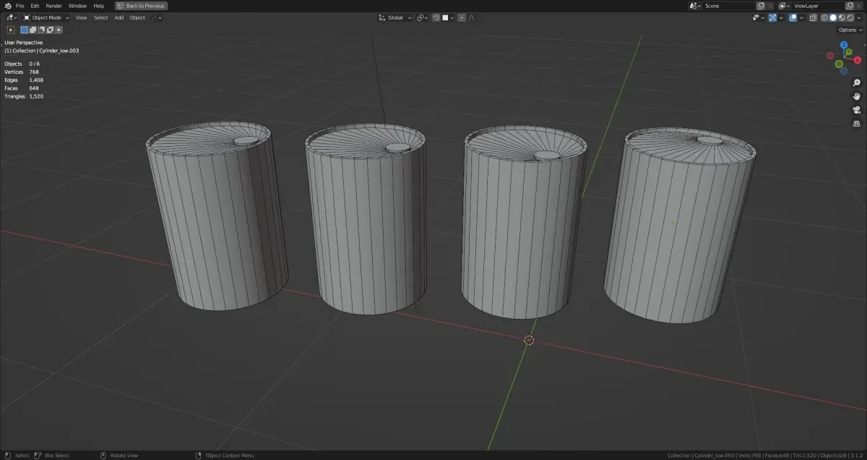Open the gizmo options dropdown arrow
Viewport: 867px width, 460px height.
(781, 18)
